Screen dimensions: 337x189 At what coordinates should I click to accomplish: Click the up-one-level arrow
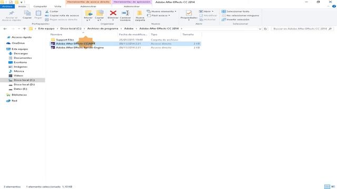[x=24, y=29]
